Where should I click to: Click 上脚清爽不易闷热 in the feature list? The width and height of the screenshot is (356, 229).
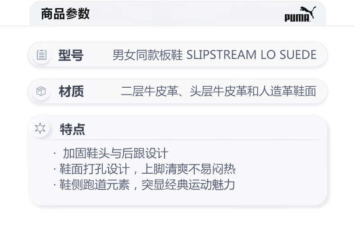tap(188, 169)
